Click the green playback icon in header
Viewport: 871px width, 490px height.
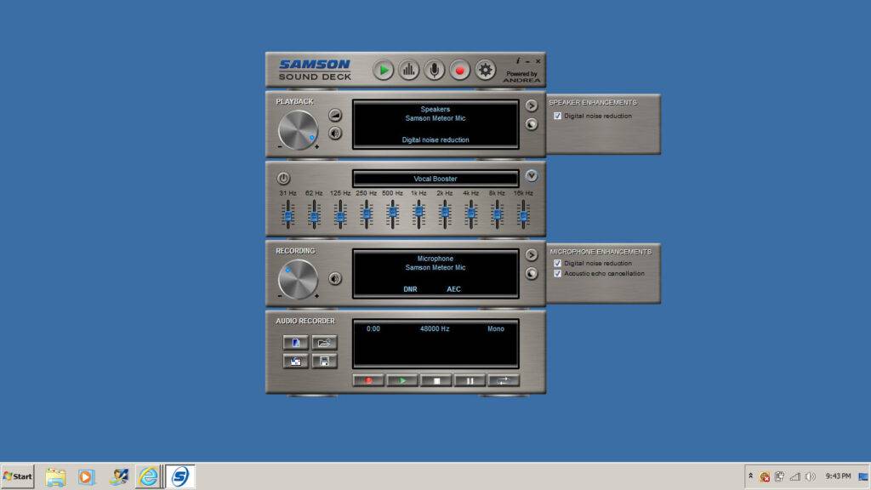[x=384, y=71]
